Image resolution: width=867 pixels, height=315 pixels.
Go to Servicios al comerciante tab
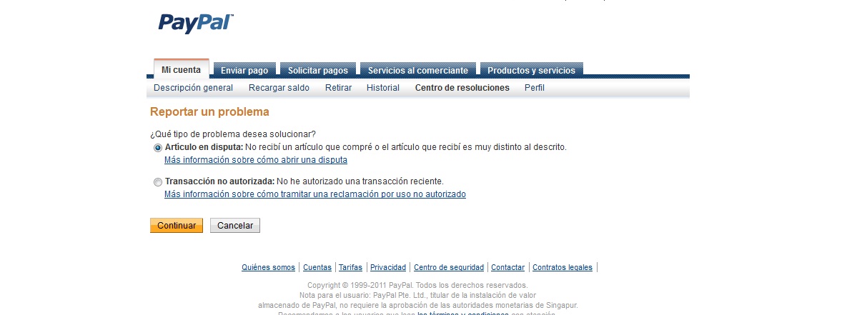[x=418, y=70]
